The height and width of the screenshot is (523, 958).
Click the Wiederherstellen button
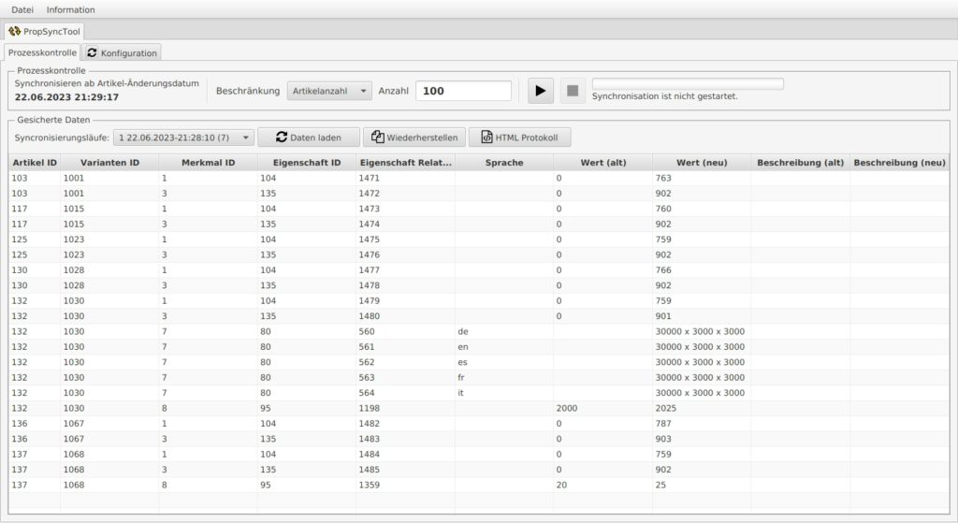(x=414, y=138)
